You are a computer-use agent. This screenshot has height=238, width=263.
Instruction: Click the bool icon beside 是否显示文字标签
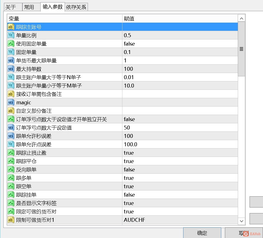11,203
